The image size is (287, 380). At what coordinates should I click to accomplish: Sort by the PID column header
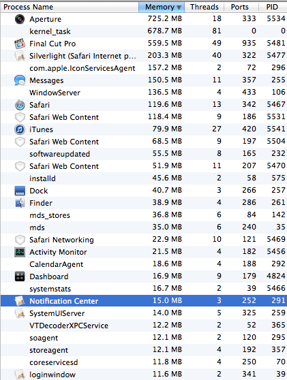[272, 7]
